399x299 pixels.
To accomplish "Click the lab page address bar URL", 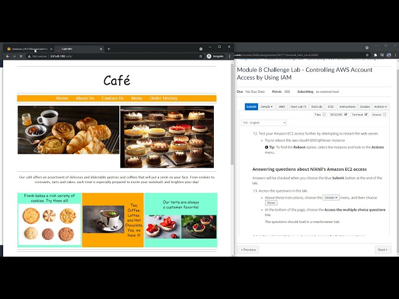I will coord(276,55).
